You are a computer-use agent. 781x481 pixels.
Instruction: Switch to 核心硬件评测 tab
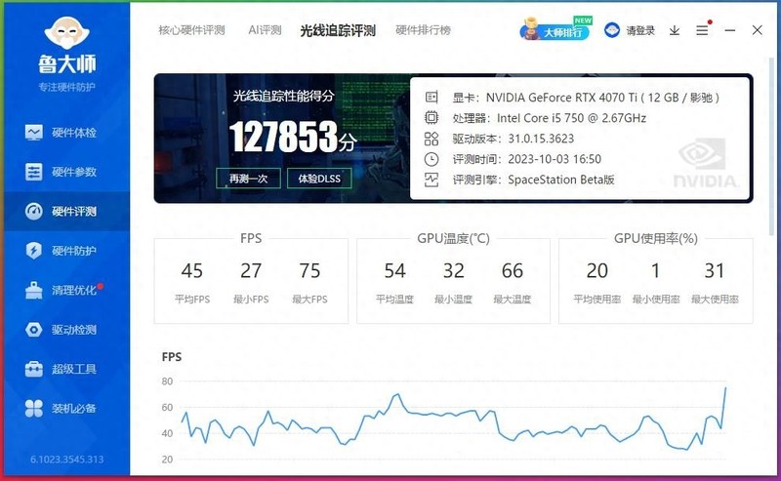(x=191, y=30)
